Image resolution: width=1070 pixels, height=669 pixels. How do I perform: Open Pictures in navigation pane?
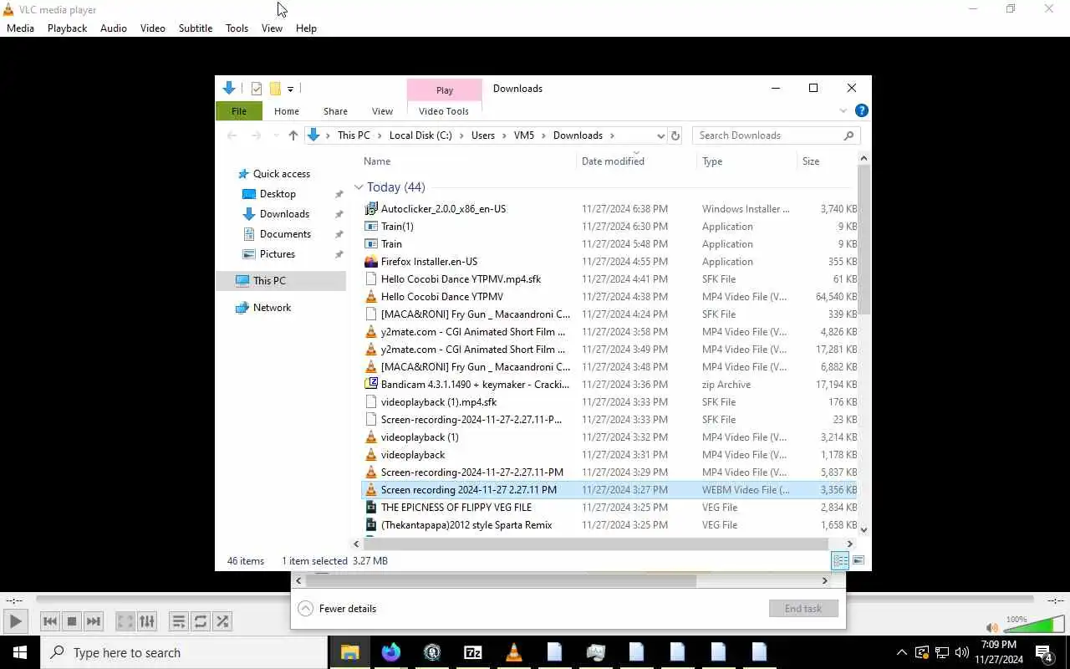click(x=277, y=254)
